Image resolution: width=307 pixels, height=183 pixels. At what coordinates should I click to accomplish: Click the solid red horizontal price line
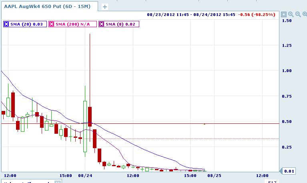tap(240, 123)
